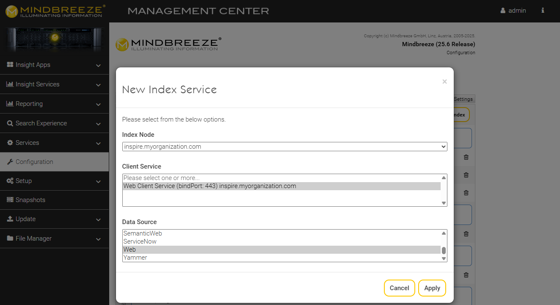Viewport: 560px width, 305px height.
Task: Click the Client Service scroll-down arrow
Action: tap(444, 203)
